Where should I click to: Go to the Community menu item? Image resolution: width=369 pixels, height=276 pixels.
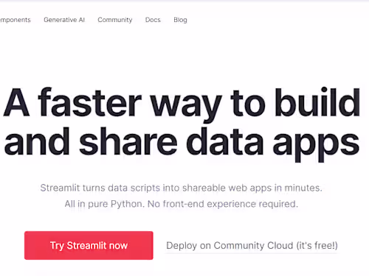coord(115,20)
